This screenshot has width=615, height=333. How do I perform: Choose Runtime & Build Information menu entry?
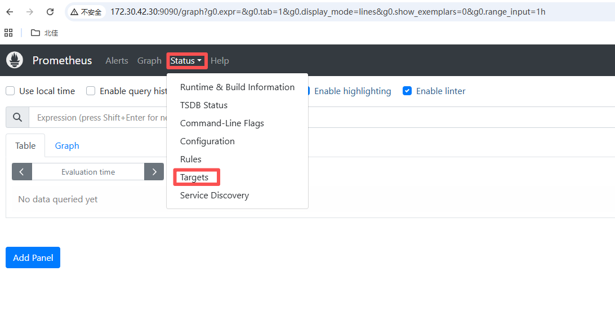point(237,87)
